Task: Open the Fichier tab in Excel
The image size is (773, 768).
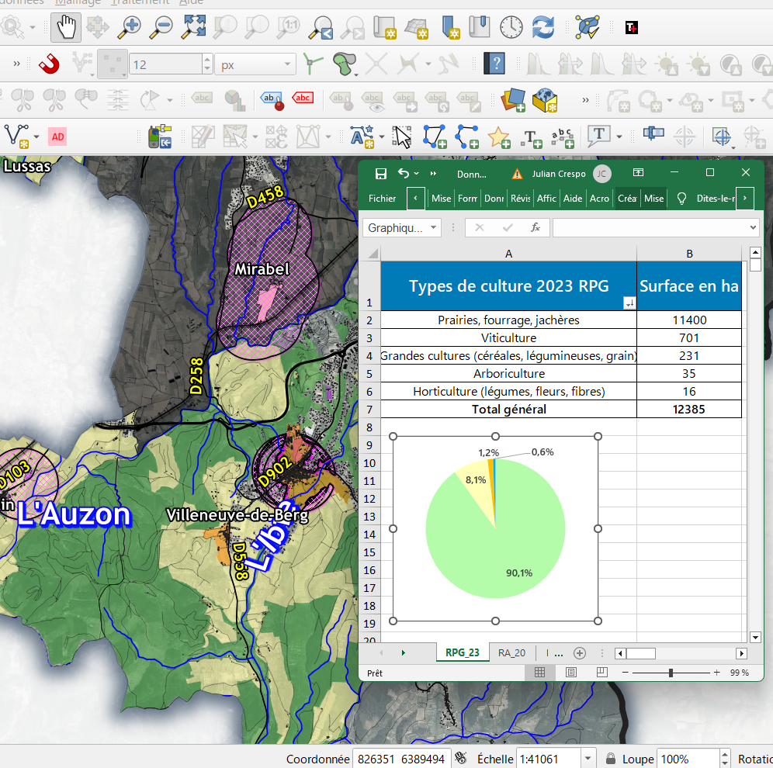Action: [x=383, y=199]
